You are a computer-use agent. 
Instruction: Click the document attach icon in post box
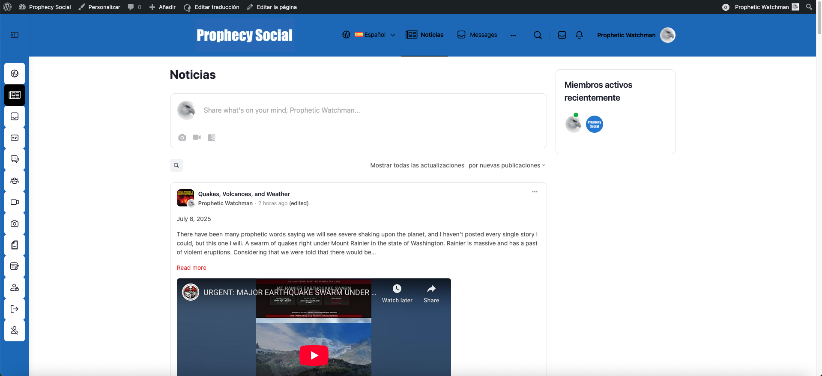point(212,137)
